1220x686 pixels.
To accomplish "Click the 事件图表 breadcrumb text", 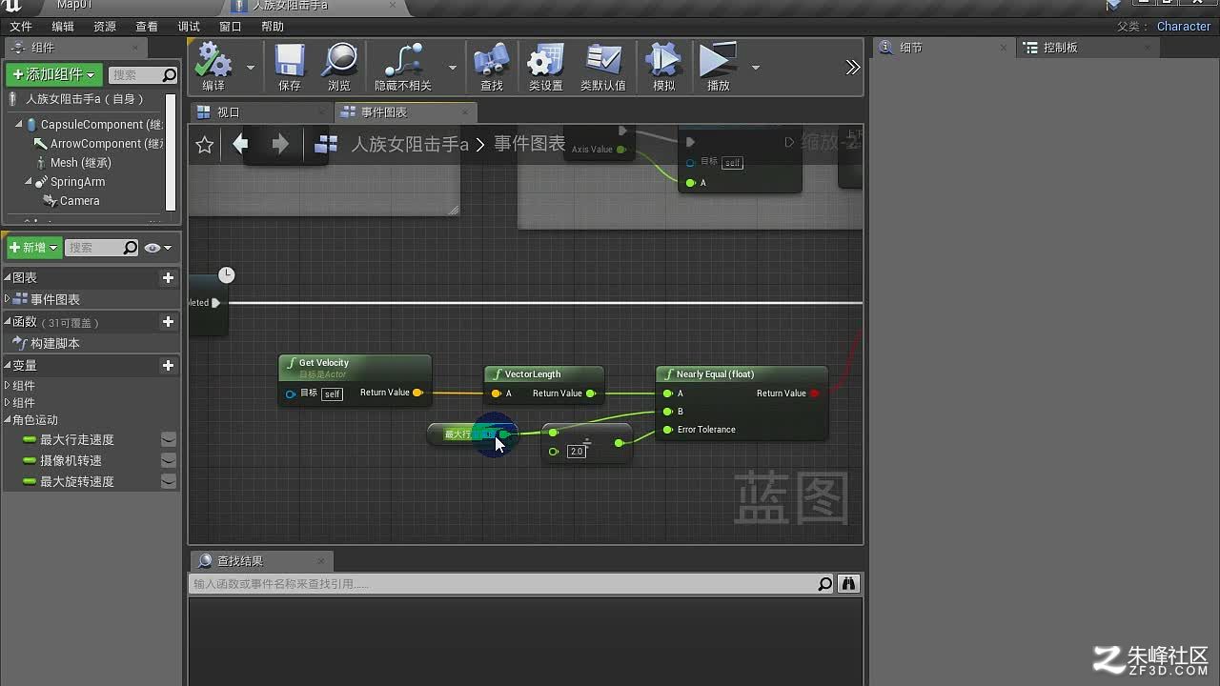I will [x=530, y=144].
